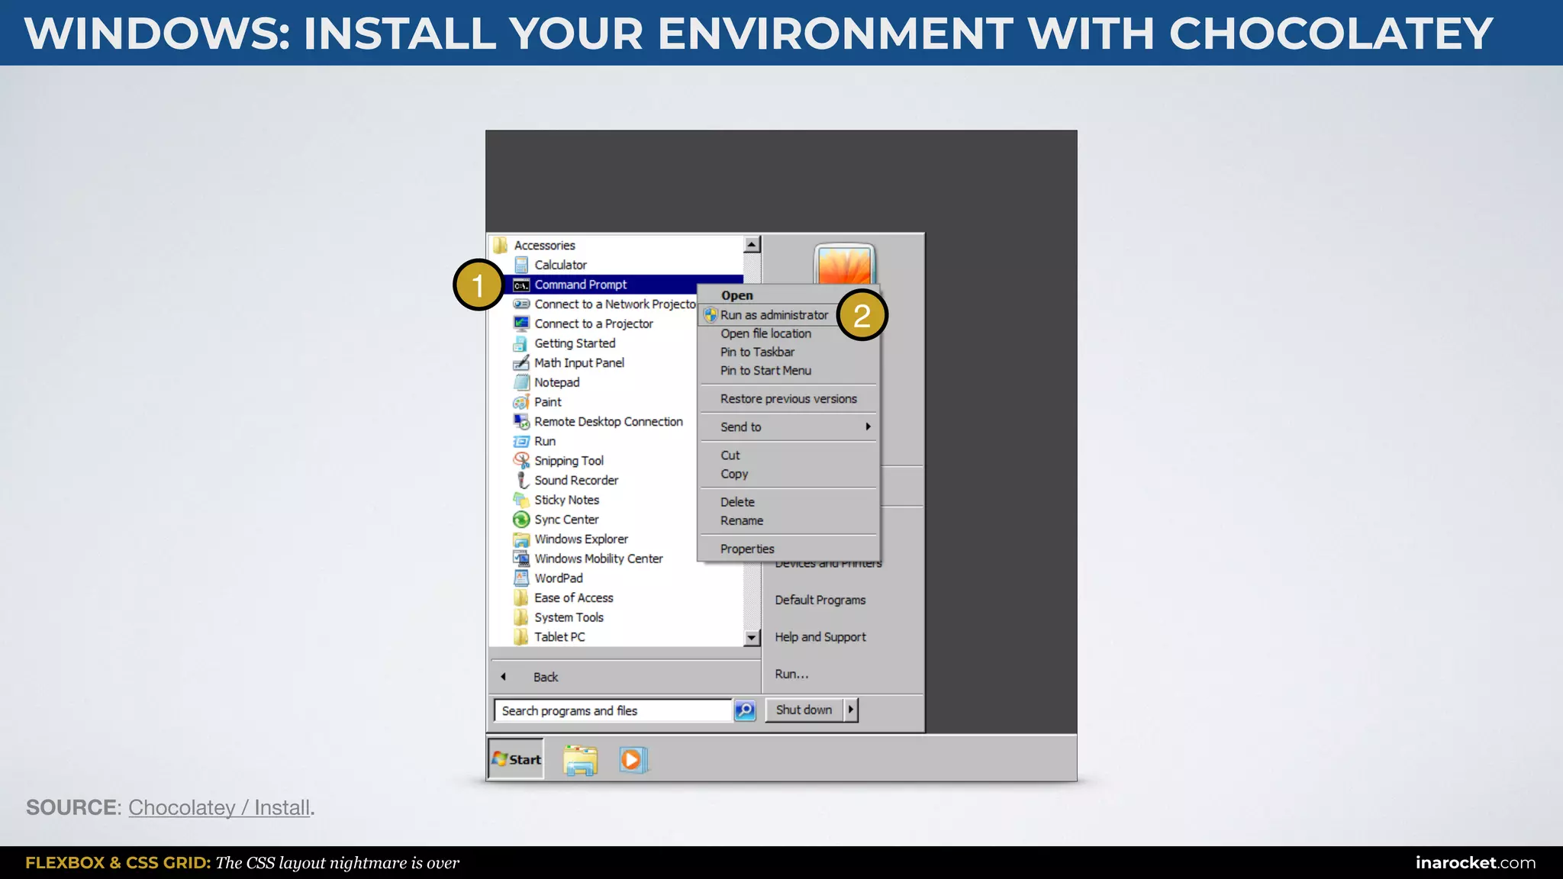Click the Notepad icon in list

tap(521, 382)
